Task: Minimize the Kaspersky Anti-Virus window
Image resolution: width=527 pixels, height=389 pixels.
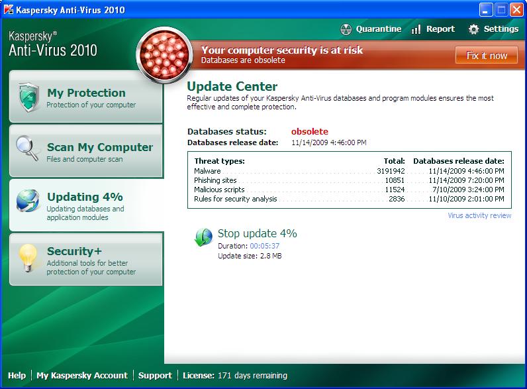Action: [x=486, y=10]
